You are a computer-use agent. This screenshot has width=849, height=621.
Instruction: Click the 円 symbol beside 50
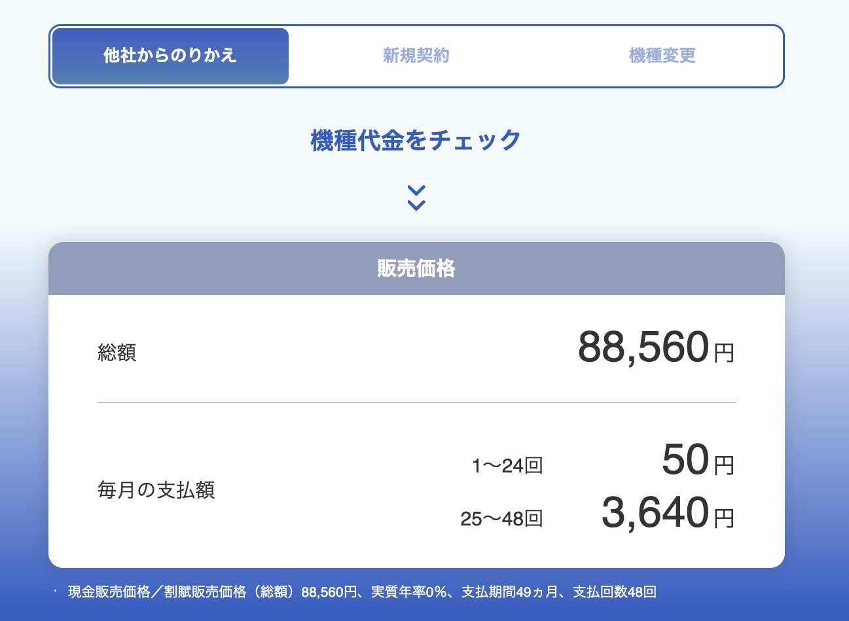pos(724,466)
